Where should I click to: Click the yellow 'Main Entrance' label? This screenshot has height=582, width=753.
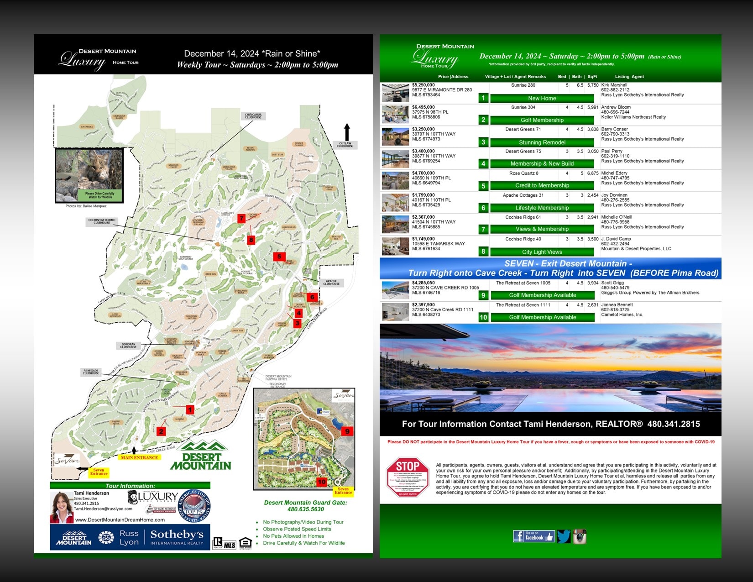[x=139, y=457]
